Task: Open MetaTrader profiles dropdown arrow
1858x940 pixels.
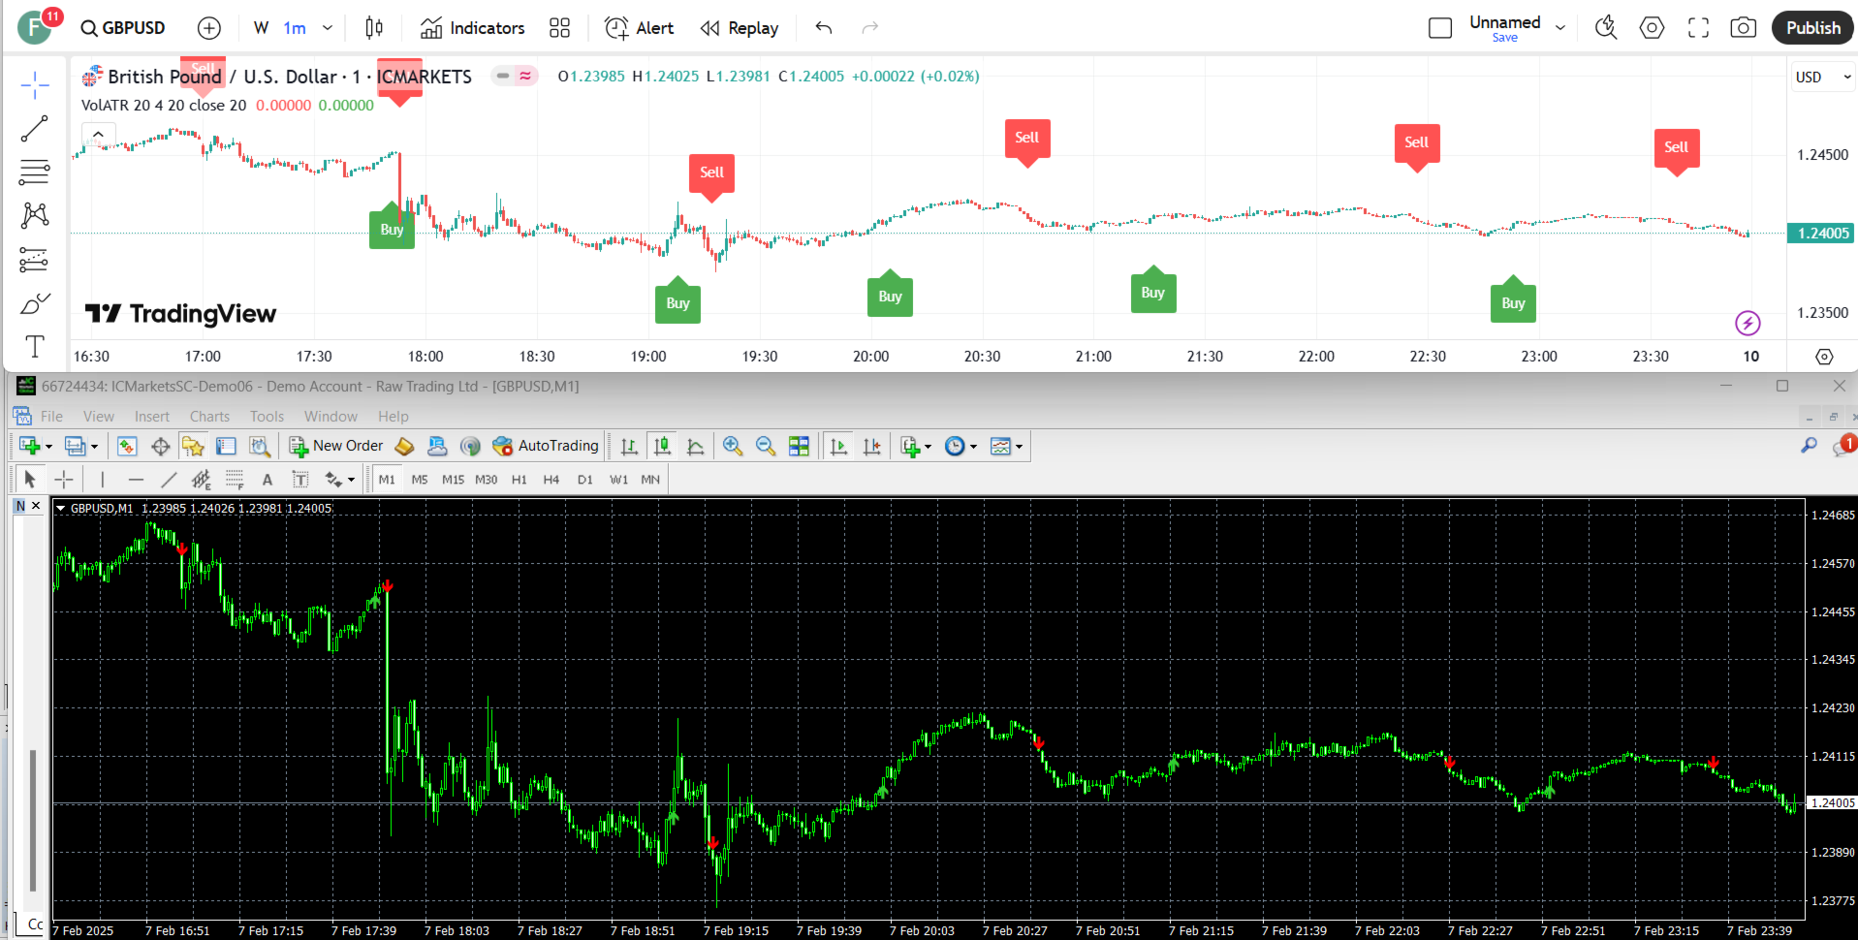Action: [x=94, y=447]
